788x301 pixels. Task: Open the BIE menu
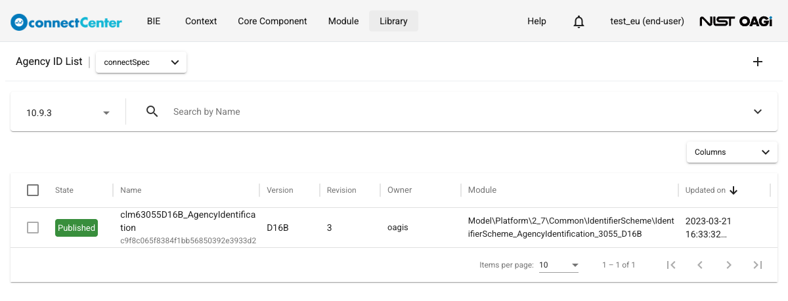point(154,21)
